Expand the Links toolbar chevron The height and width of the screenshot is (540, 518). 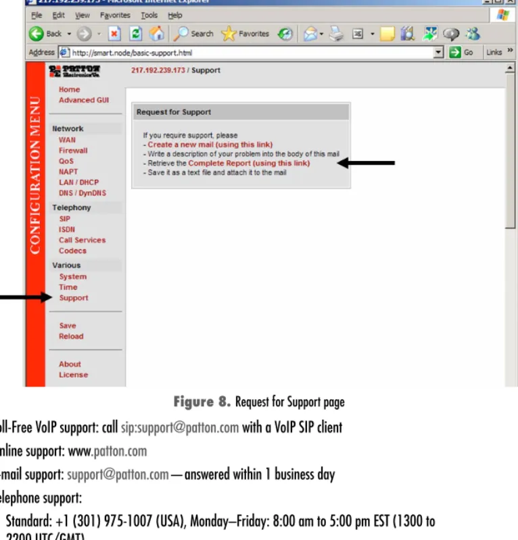point(510,50)
